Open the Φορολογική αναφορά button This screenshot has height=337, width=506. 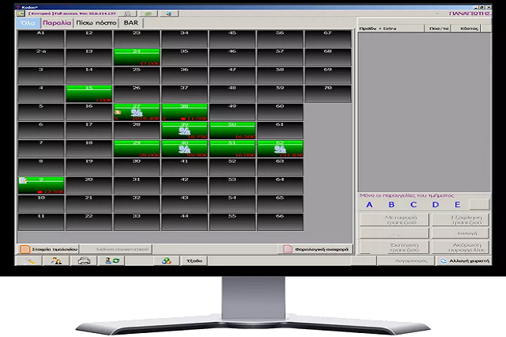click(317, 248)
